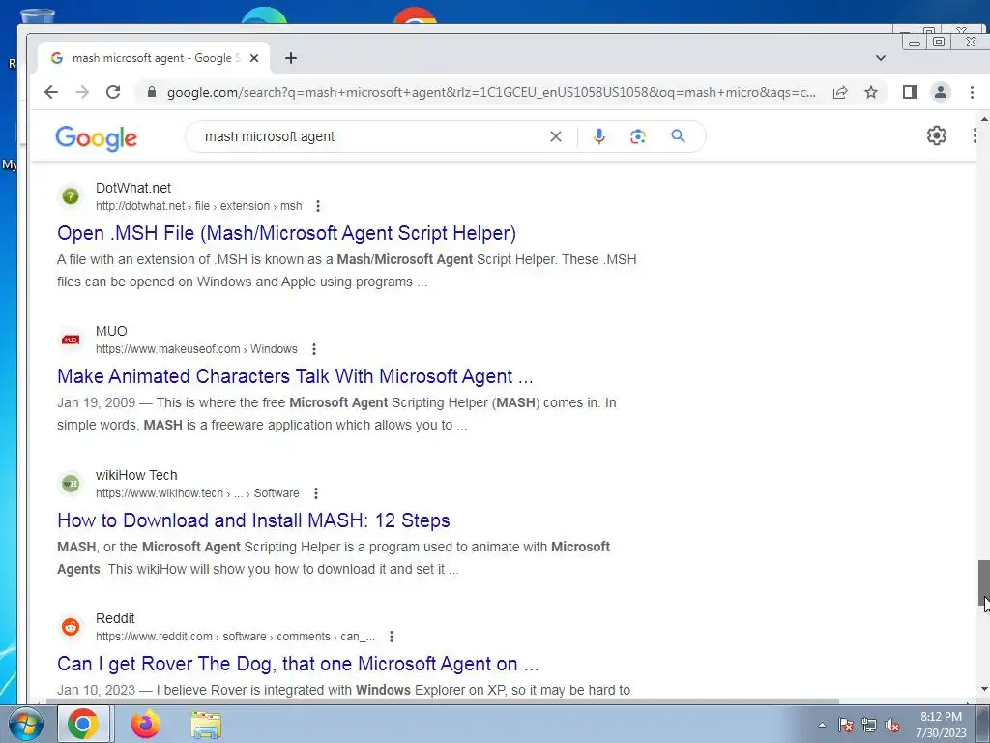Viewport: 990px width, 743px height.
Task: Click the scrollbar down arrow
Action: [x=983, y=689]
